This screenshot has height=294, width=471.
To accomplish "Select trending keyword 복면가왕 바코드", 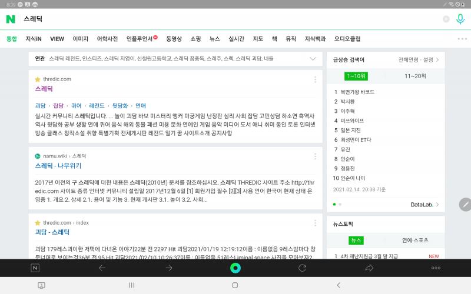I will pos(357,92).
